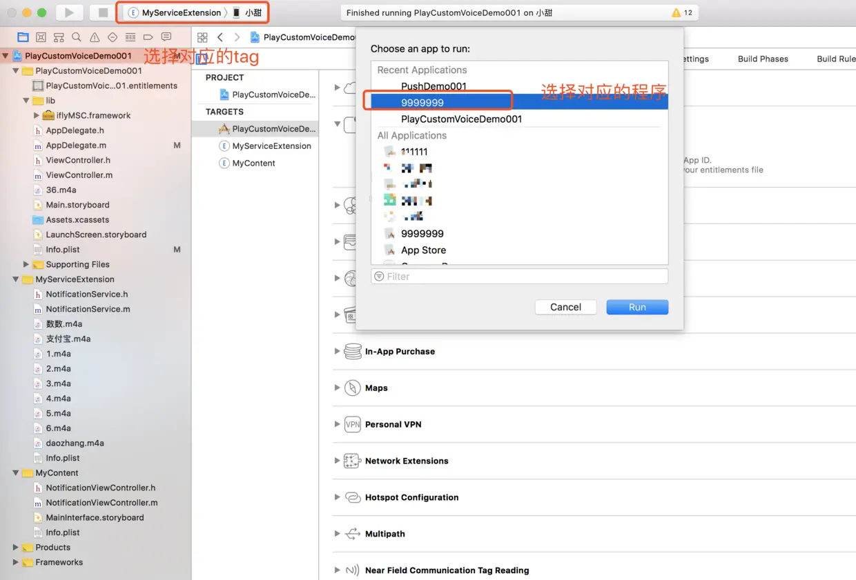Click the Network Extensions capability icon
Screen dimensions: 856x580
353,461
